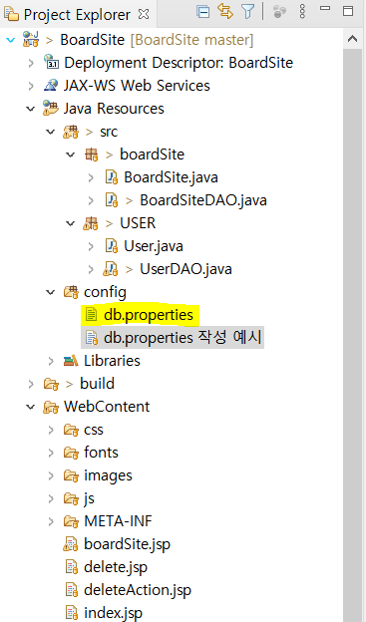Image resolution: width=366 pixels, height=622 pixels.
Task: Click the build folder icon
Action: [51, 384]
